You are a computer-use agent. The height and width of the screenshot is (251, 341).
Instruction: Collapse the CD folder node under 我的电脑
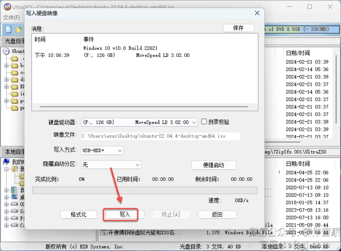[x=6, y=169]
